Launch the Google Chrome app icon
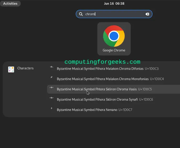This screenshot has width=180, height=148. [x=114, y=36]
